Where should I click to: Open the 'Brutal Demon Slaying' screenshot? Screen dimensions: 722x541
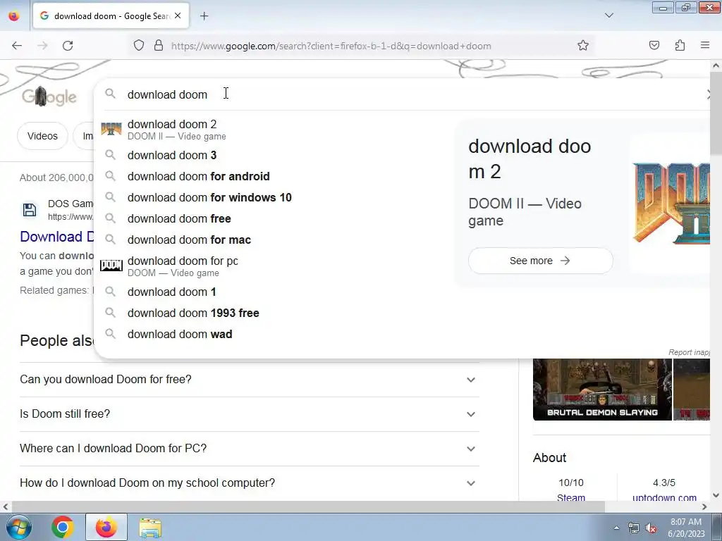(x=602, y=389)
